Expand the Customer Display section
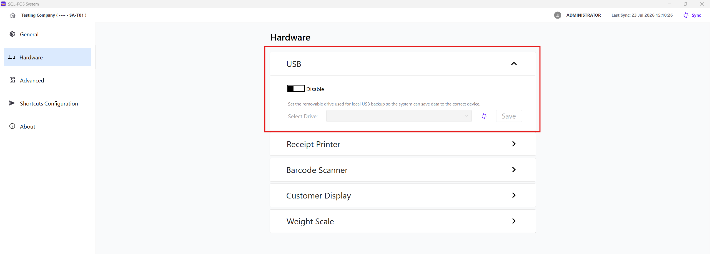 click(403, 195)
